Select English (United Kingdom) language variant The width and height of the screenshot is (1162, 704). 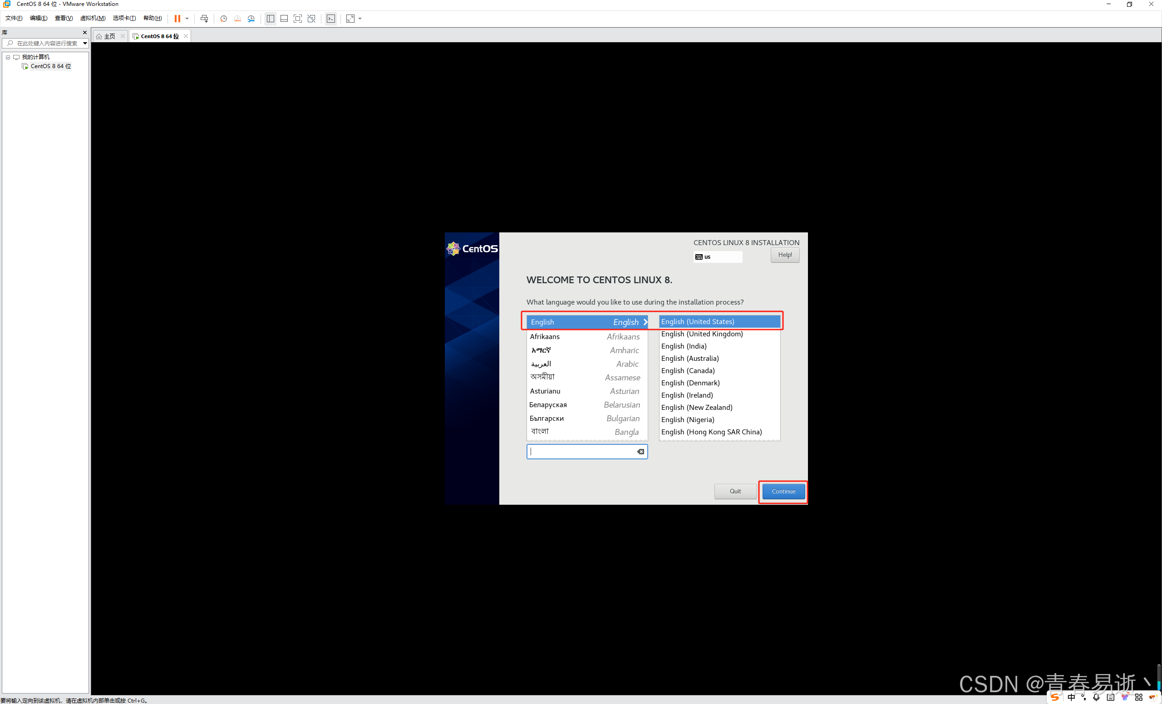tap(702, 333)
